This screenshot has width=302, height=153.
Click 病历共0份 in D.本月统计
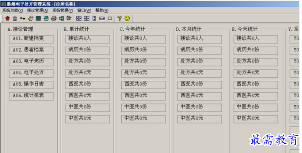pos(199,51)
